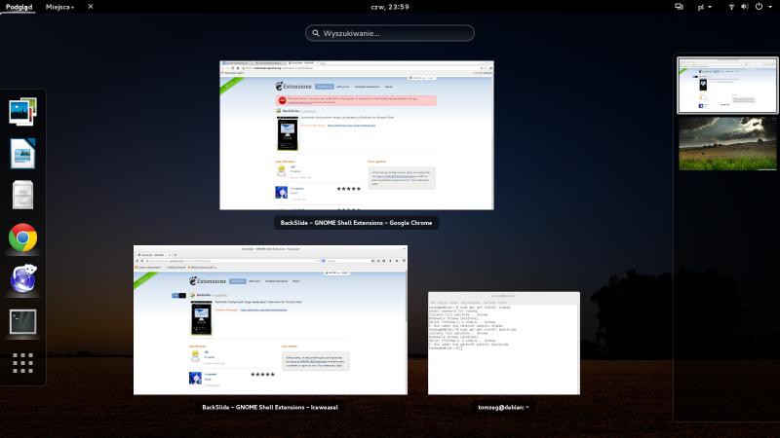The width and height of the screenshot is (780, 438).
Task: Show all applications grid
Action: 22,363
